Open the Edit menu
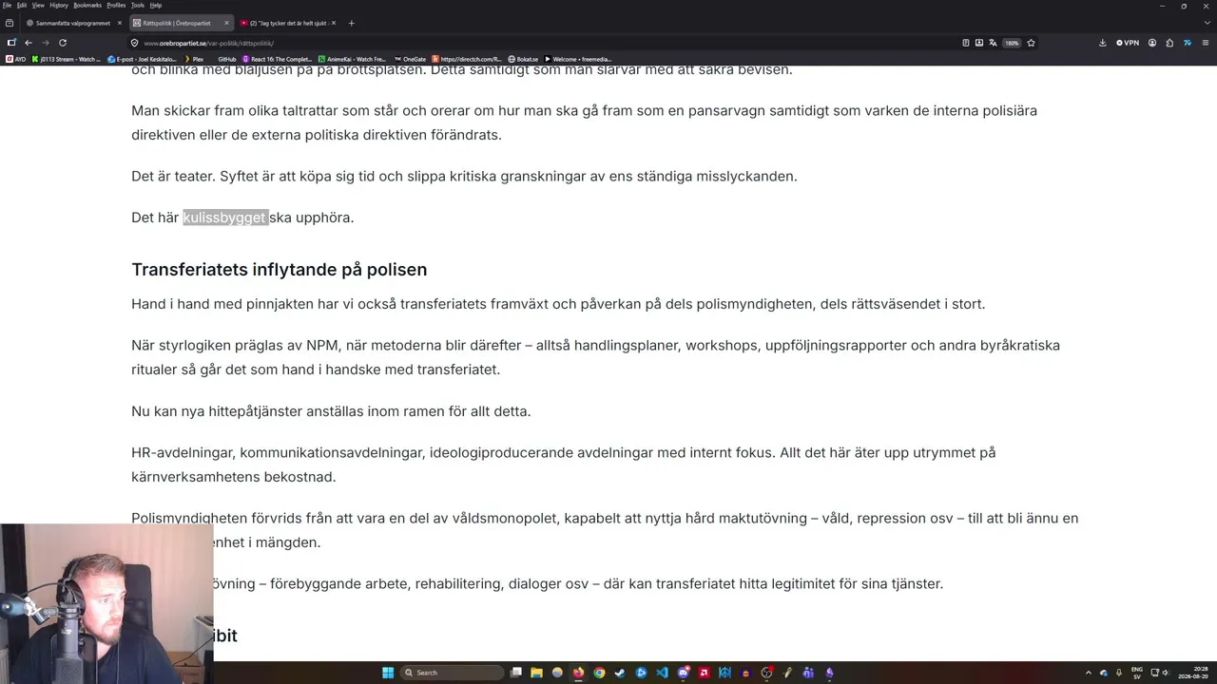The image size is (1217, 684). point(21,5)
